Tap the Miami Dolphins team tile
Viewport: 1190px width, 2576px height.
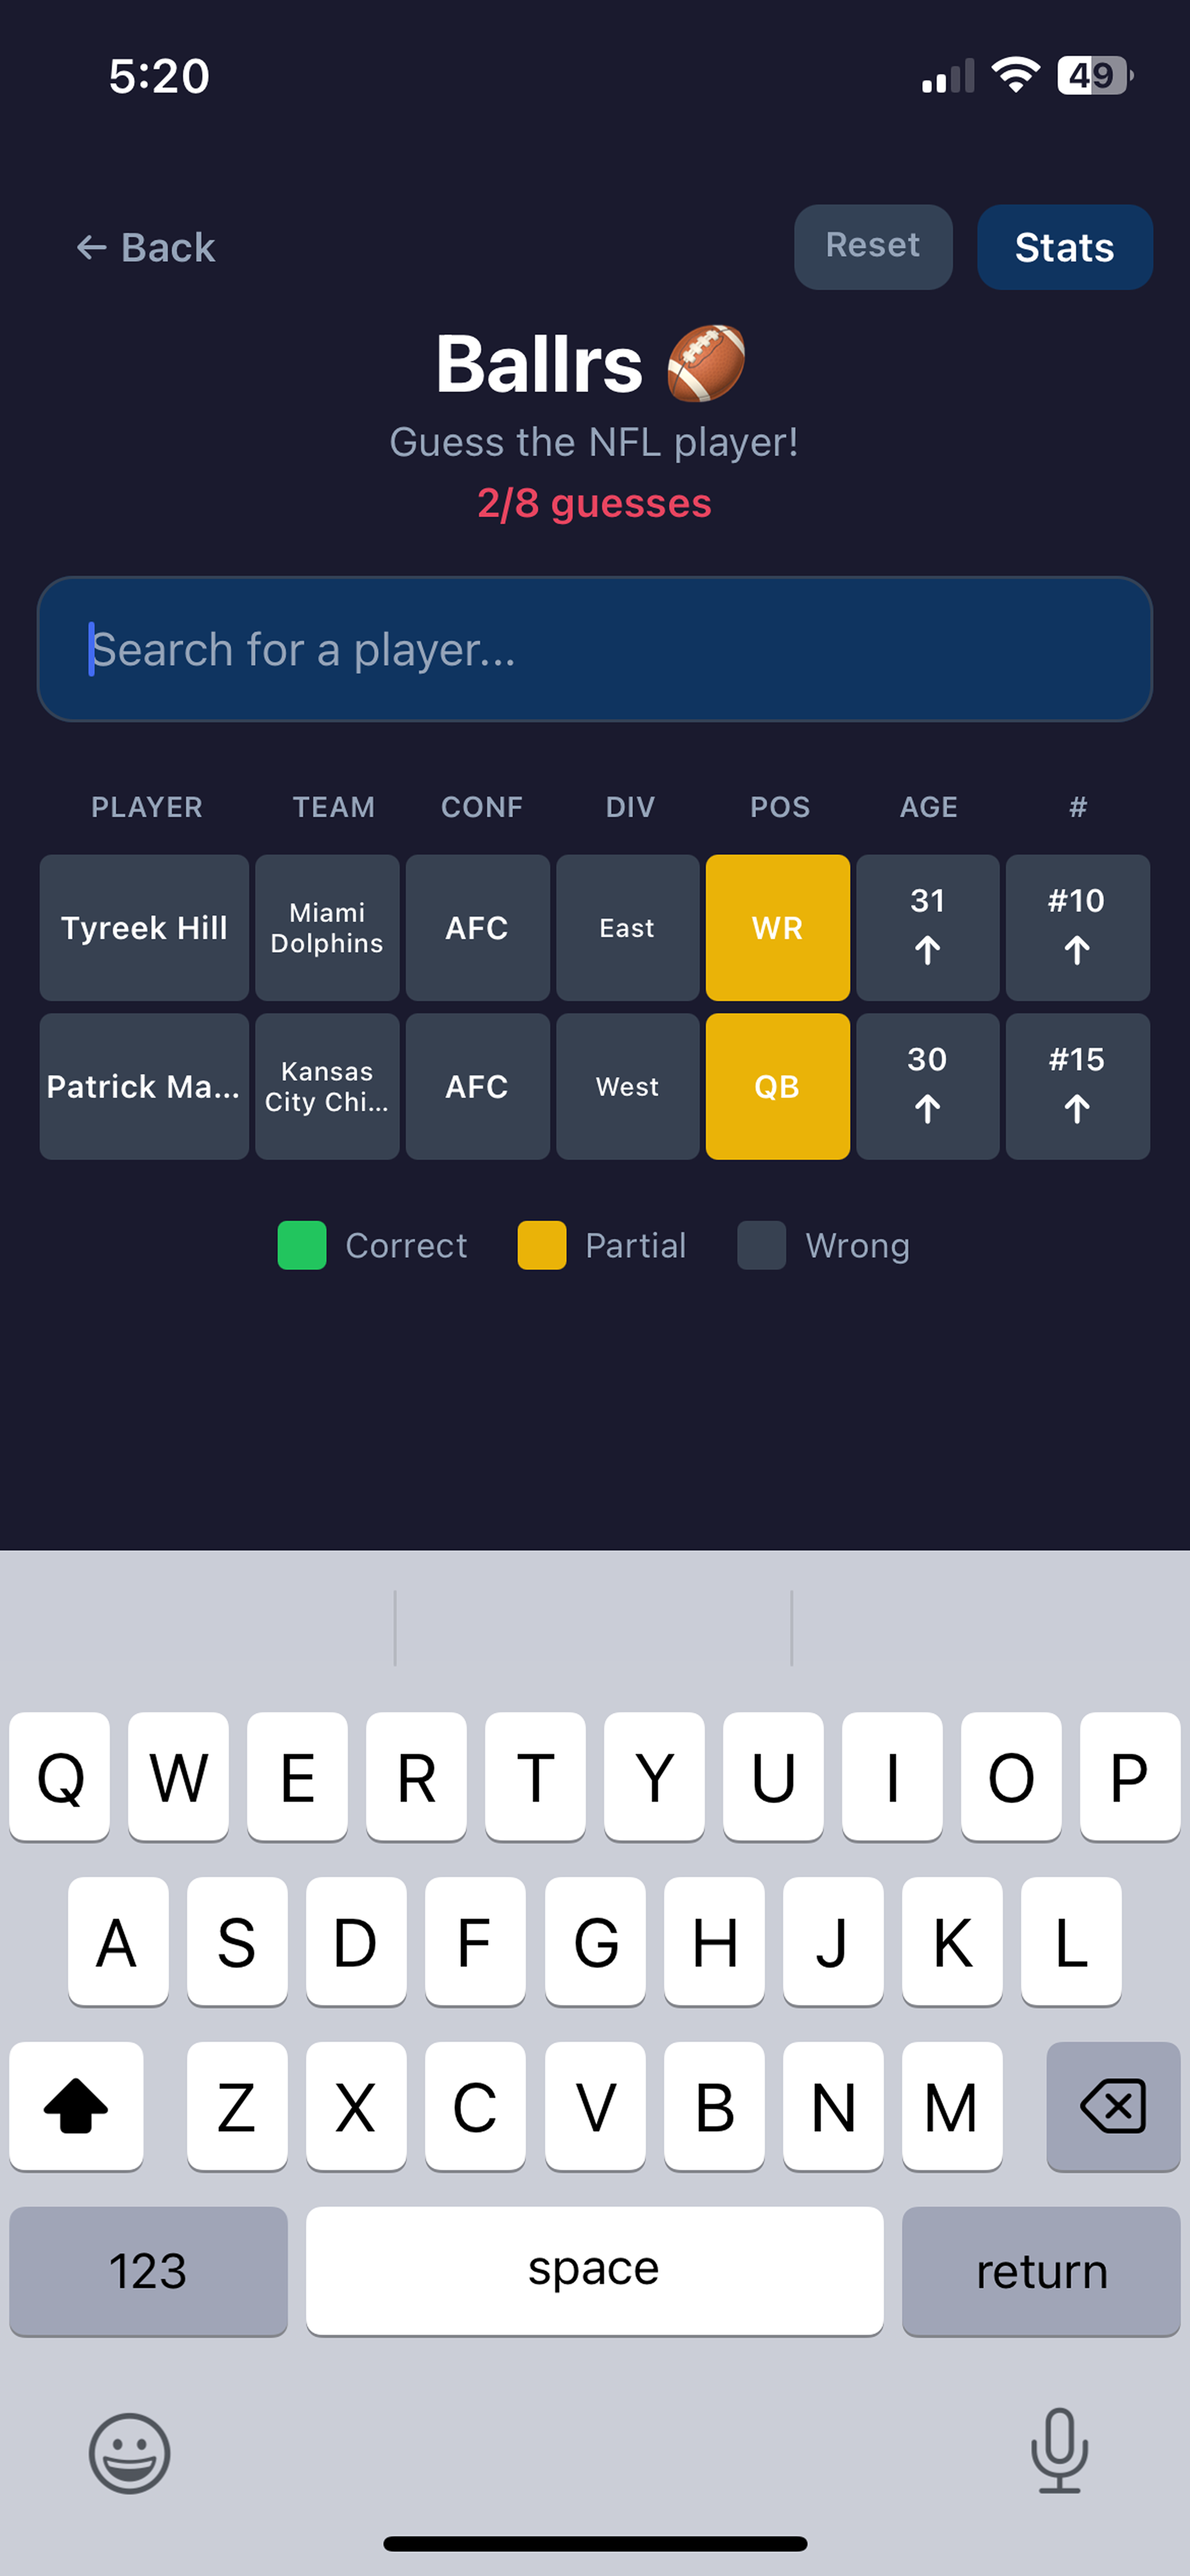[x=327, y=928]
